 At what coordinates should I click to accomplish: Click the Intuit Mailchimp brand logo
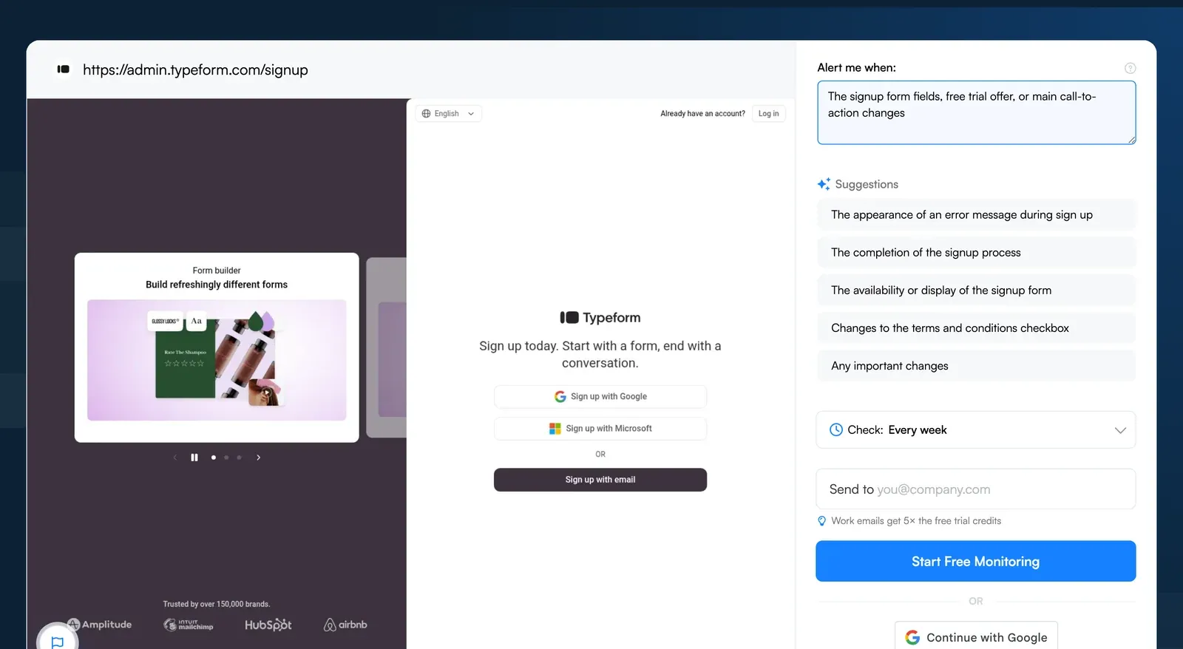pyautogui.click(x=189, y=625)
